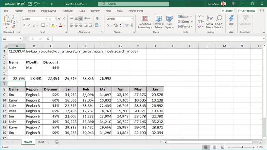Toggle Underline formatting
The image size is (267, 150).
coord(33,25)
